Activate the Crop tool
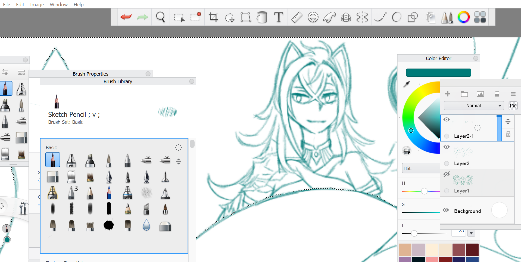The height and width of the screenshot is (262, 521). coord(213,17)
